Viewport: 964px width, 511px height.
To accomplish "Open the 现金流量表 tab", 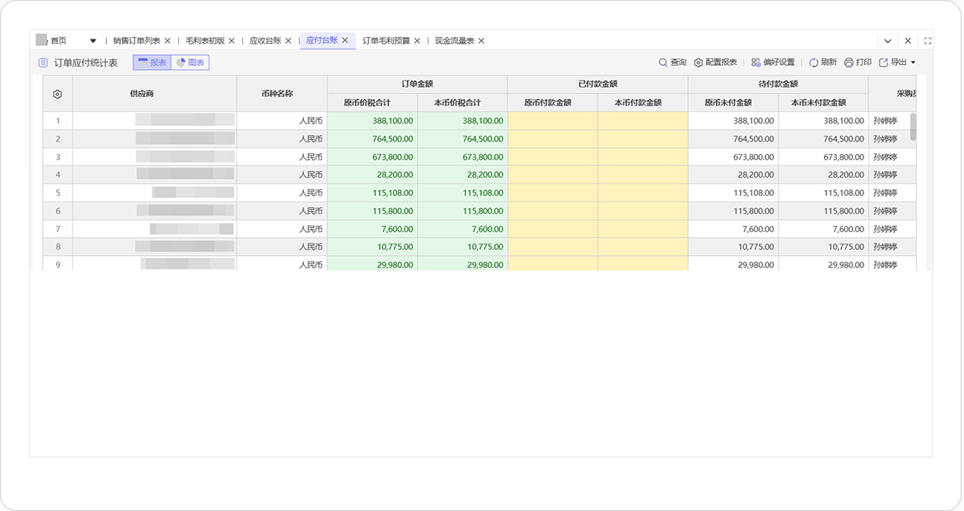I will (x=454, y=40).
